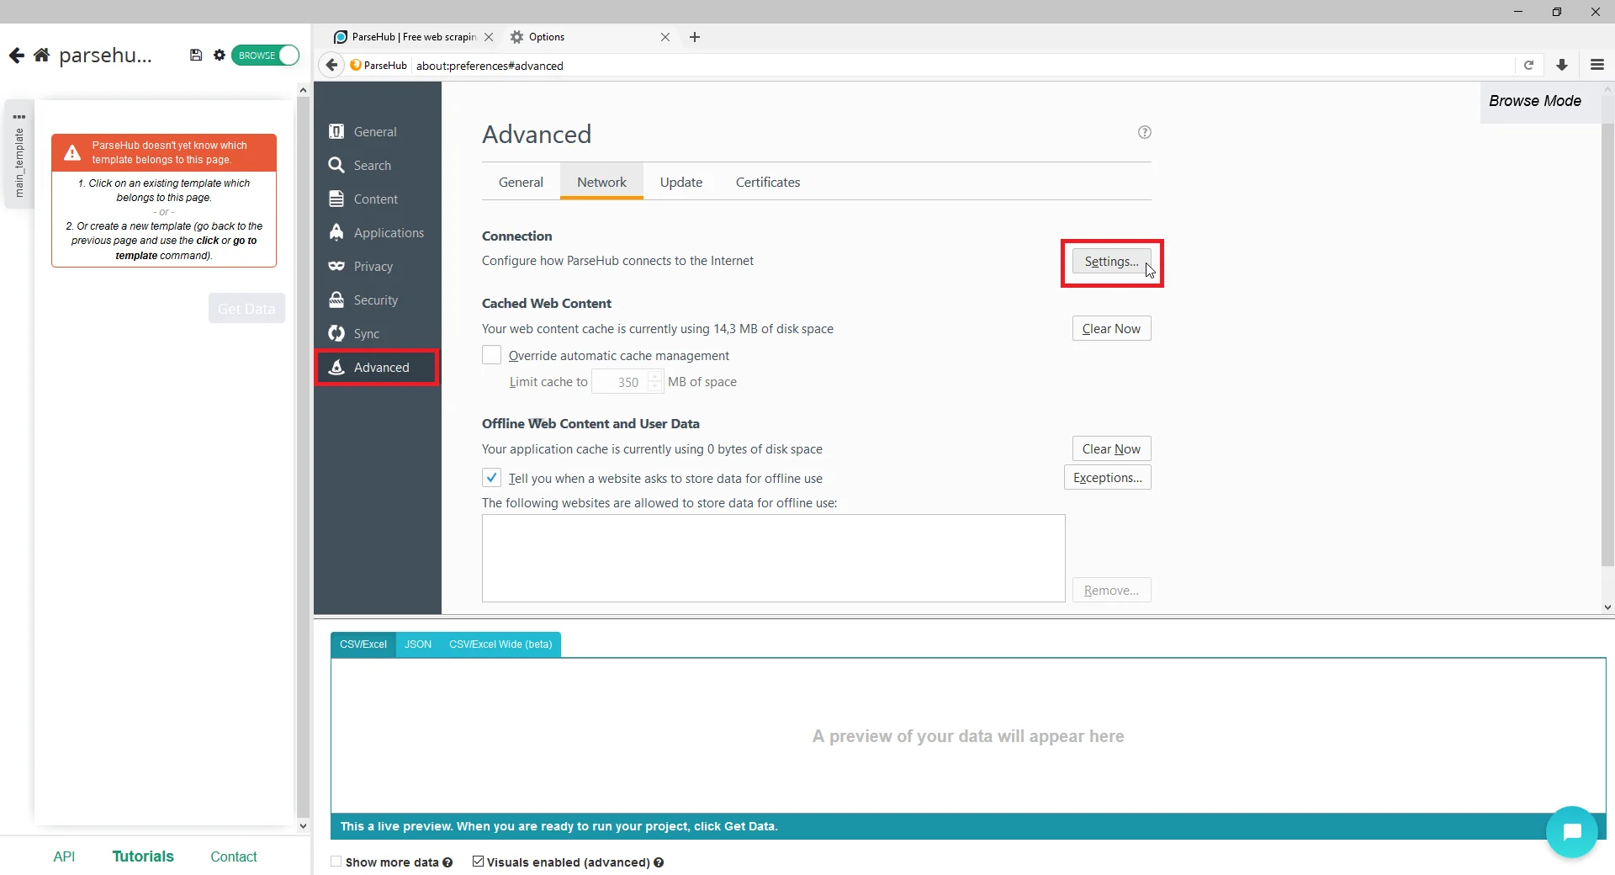Click the Visuals enabled help icon
This screenshot has height=875, width=1615.
pos(659,862)
